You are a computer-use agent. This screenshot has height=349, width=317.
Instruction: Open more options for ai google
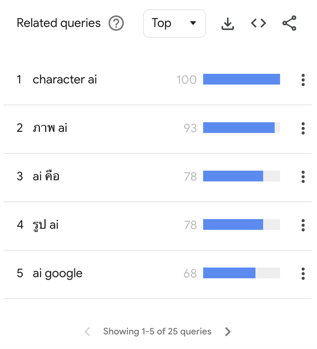(x=303, y=274)
